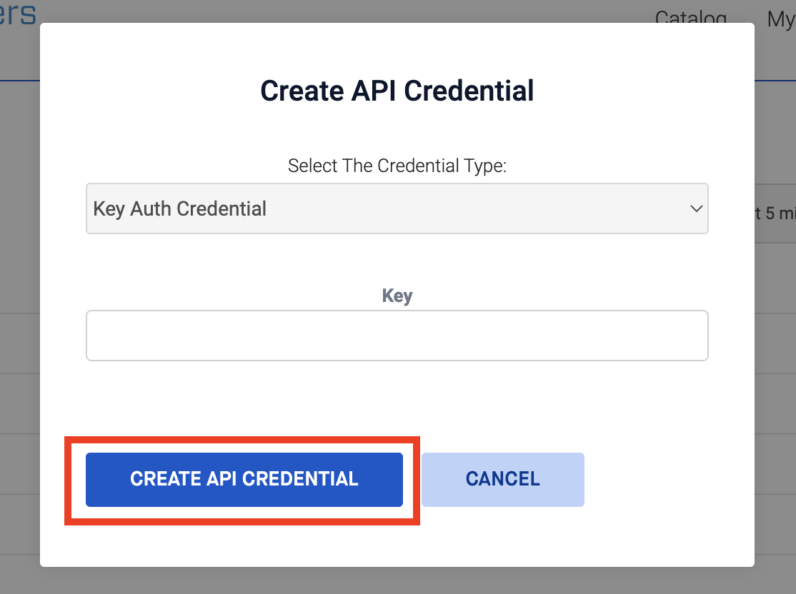The height and width of the screenshot is (594, 796).
Task: Click the Key field label
Action: pyautogui.click(x=397, y=296)
